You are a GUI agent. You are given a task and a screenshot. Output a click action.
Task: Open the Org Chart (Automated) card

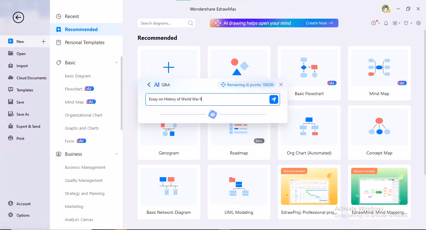(x=309, y=133)
